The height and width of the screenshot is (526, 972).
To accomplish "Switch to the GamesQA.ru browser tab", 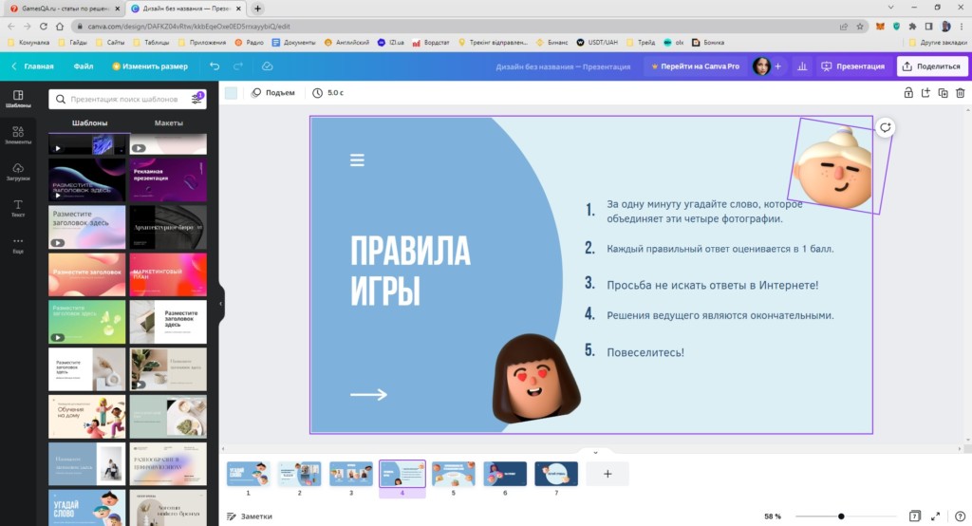I will pyautogui.click(x=64, y=9).
